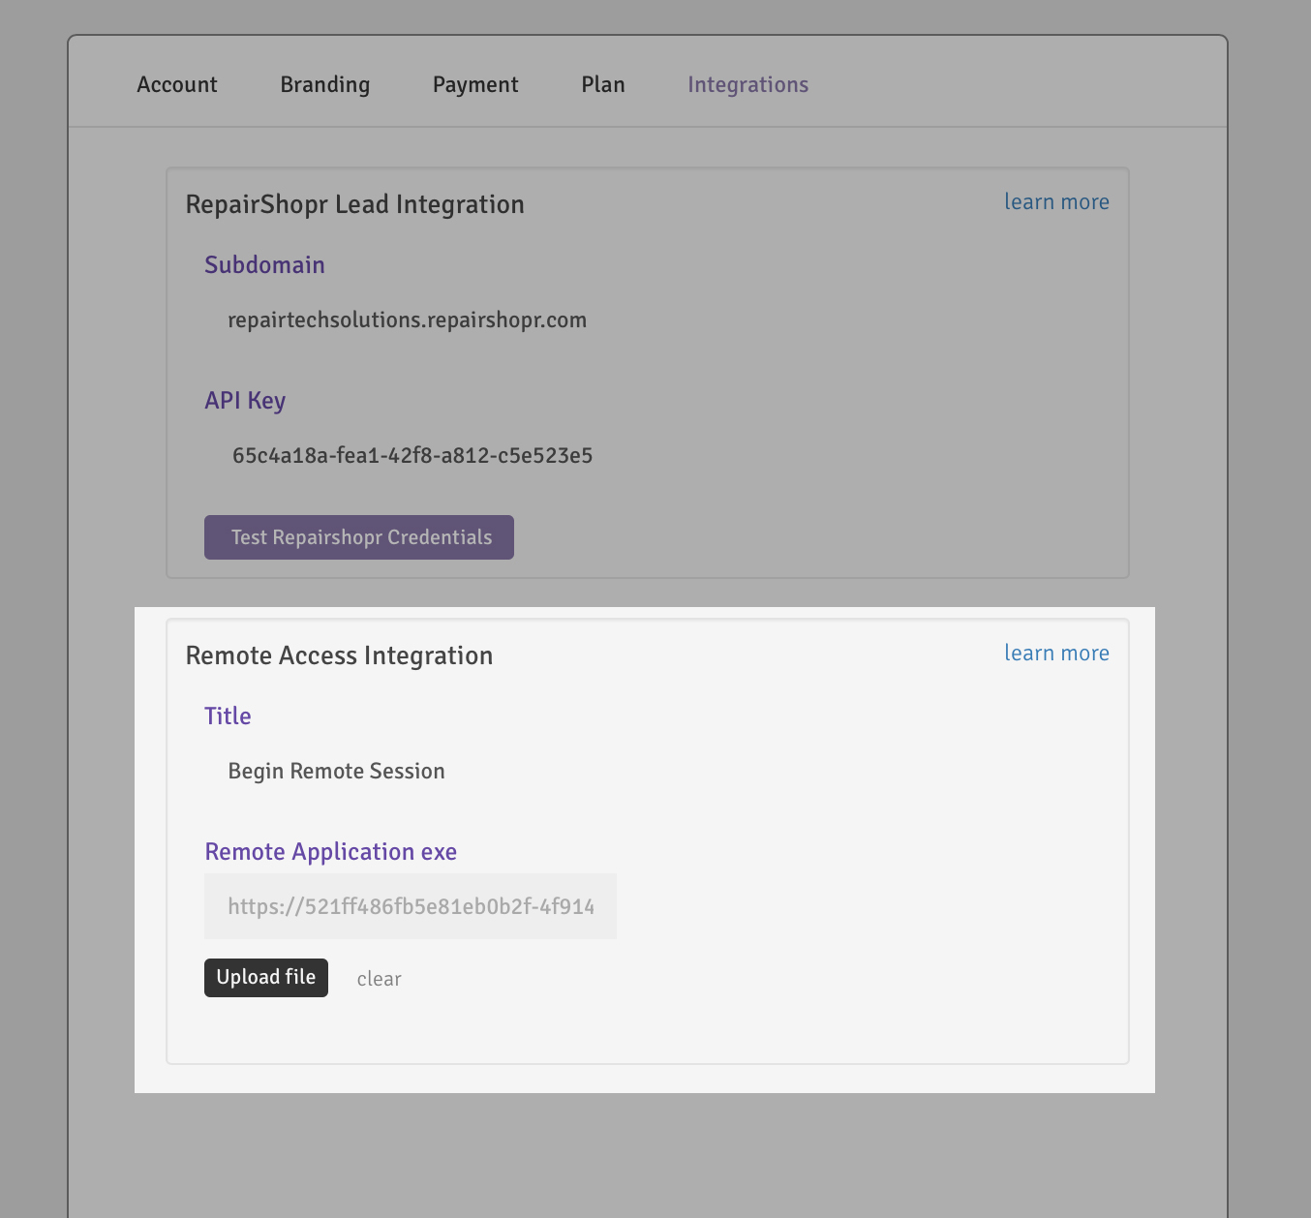
Task: Click the Title field Begin Remote Session
Action: click(411, 772)
